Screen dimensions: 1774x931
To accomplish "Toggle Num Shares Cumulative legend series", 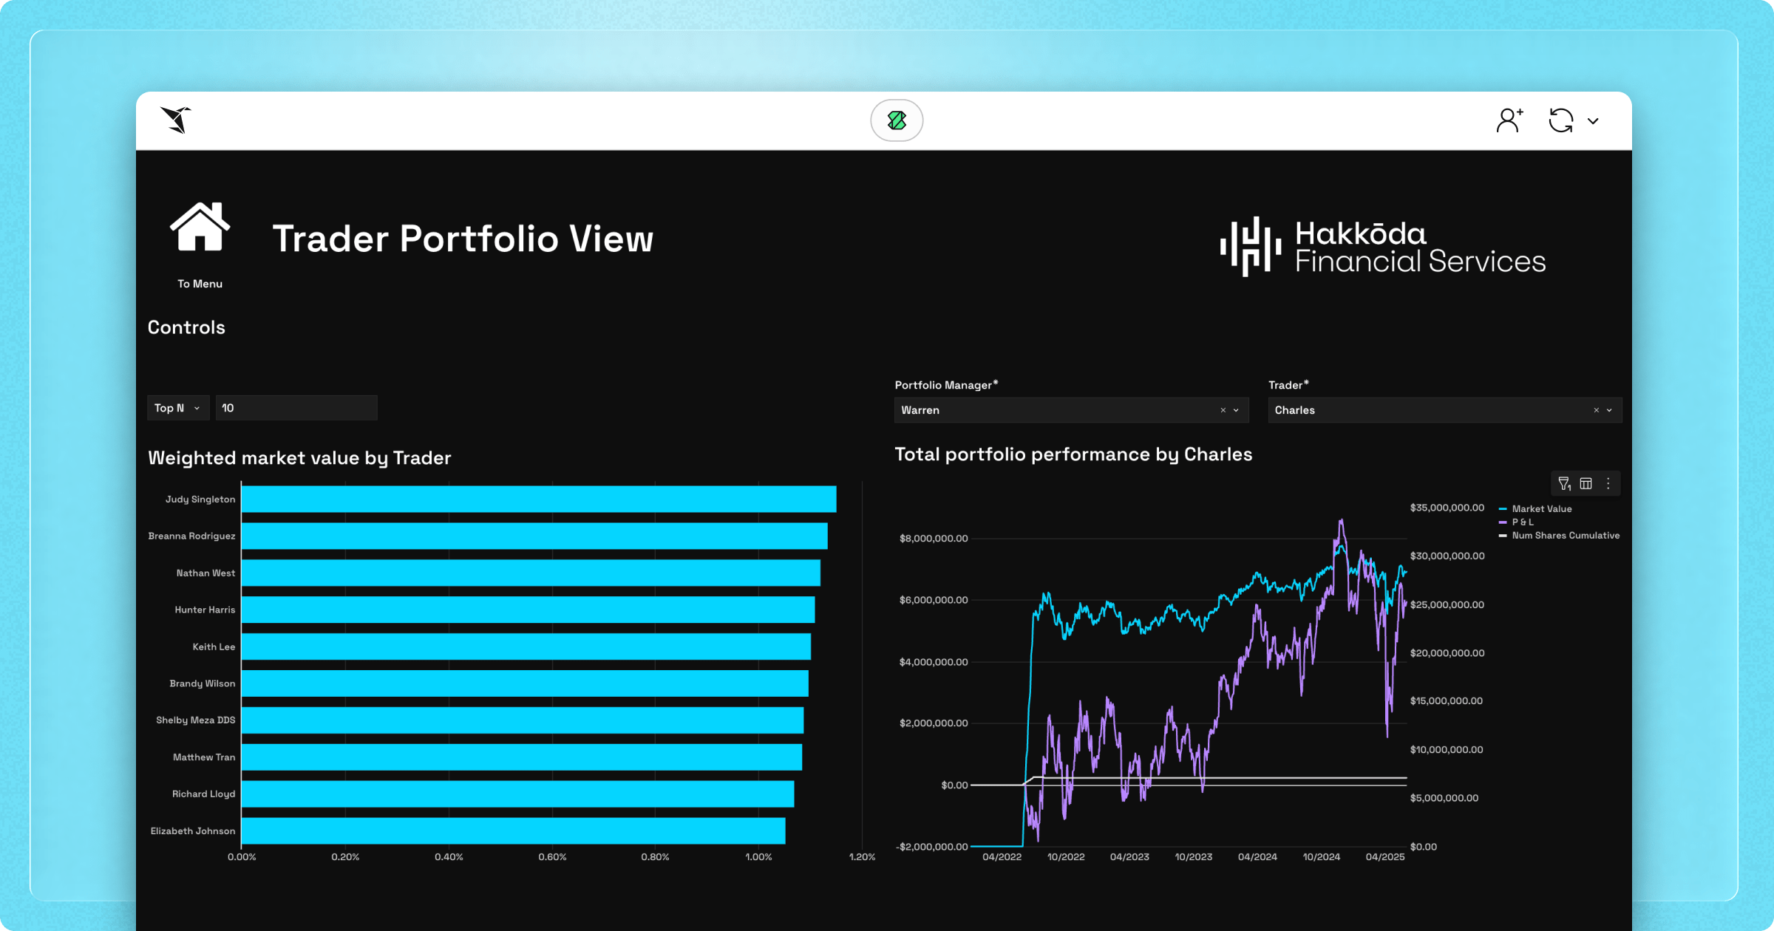I will click(1565, 536).
